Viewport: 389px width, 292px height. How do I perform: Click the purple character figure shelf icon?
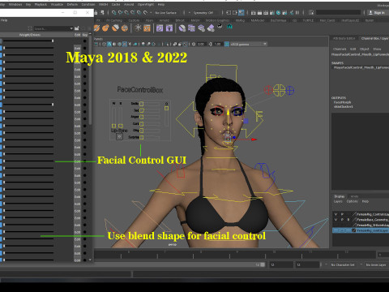(x=169, y=28)
